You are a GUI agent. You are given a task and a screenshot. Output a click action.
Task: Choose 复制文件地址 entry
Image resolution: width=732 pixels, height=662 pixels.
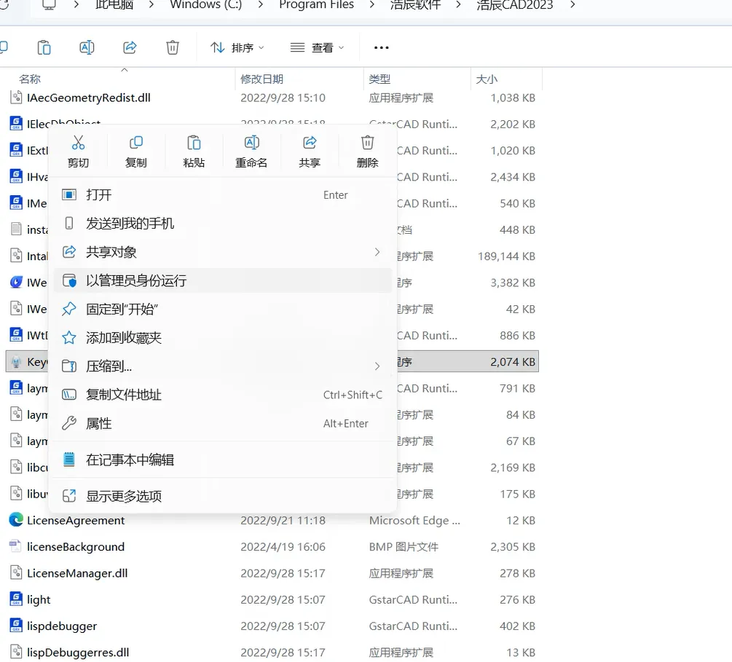coord(223,395)
